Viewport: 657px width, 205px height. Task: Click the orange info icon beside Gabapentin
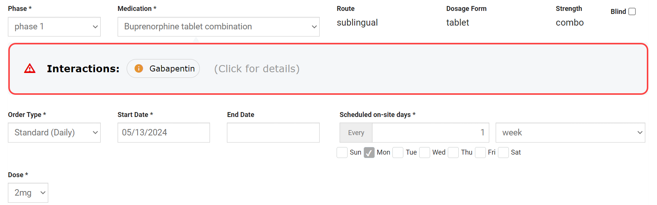click(139, 68)
